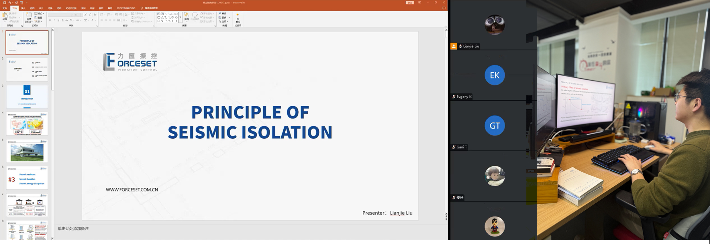The height and width of the screenshot is (244, 710).
Task: Toggle Italic text formatting
Action: [x=54, y=20]
